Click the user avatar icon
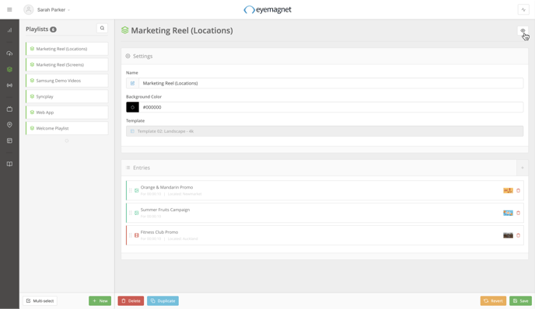Screen dimensions: 535x309 pos(29,9)
